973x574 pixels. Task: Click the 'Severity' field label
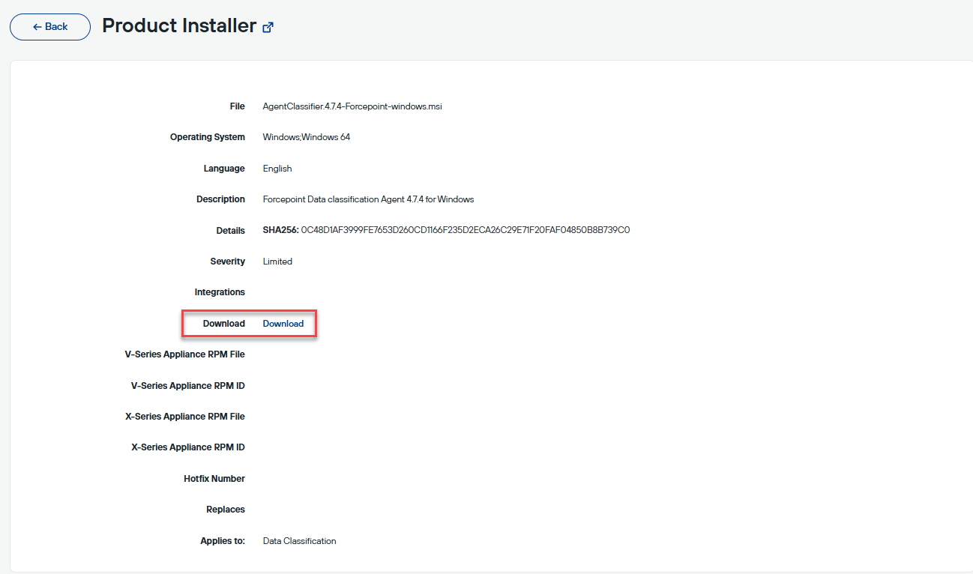[x=228, y=262]
